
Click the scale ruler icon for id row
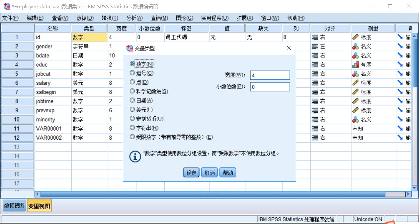point(356,37)
